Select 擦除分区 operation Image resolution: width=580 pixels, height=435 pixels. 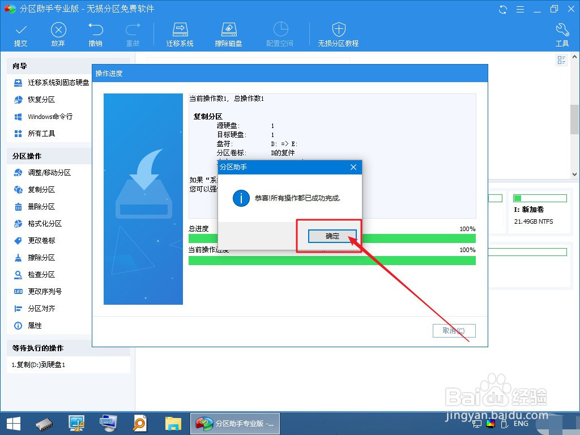pos(35,258)
